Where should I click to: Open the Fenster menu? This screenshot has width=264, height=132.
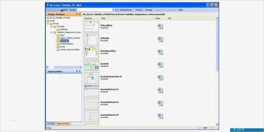139,10
